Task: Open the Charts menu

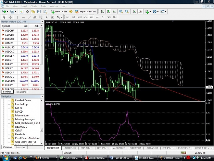Action: coord(34,6)
